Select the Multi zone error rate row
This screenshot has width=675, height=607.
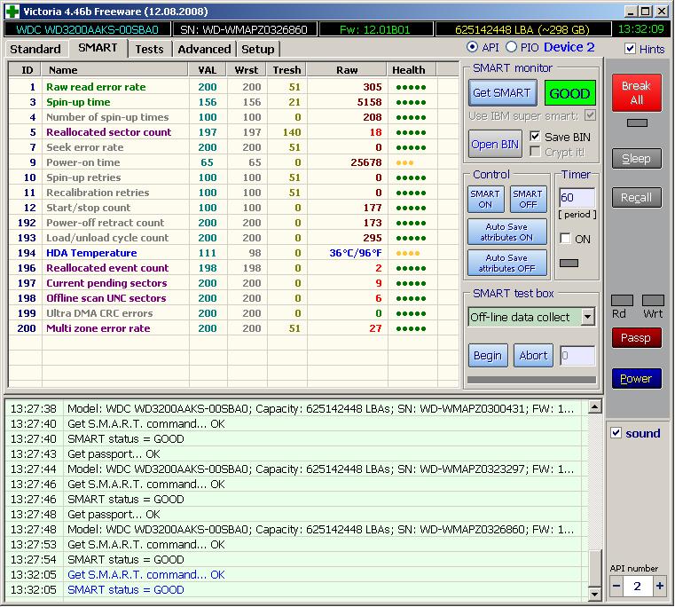point(234,328)
